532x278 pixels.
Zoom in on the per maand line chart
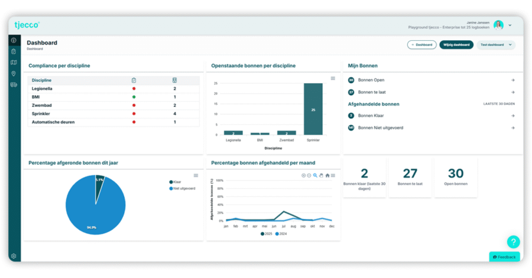pyautogui.click(x=304, y=175)
